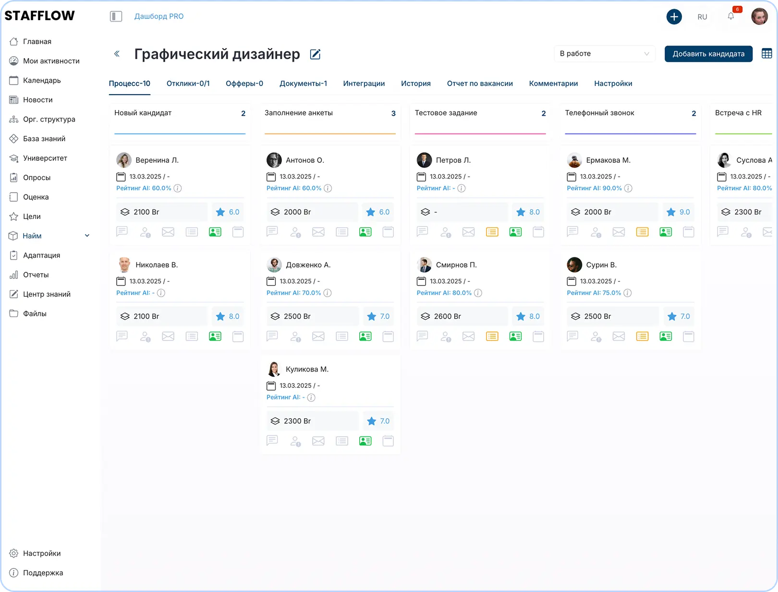This screenshot has width=778, height=592.
Task: Click the comment icon on Ермакова М. card
Action: 572,232
